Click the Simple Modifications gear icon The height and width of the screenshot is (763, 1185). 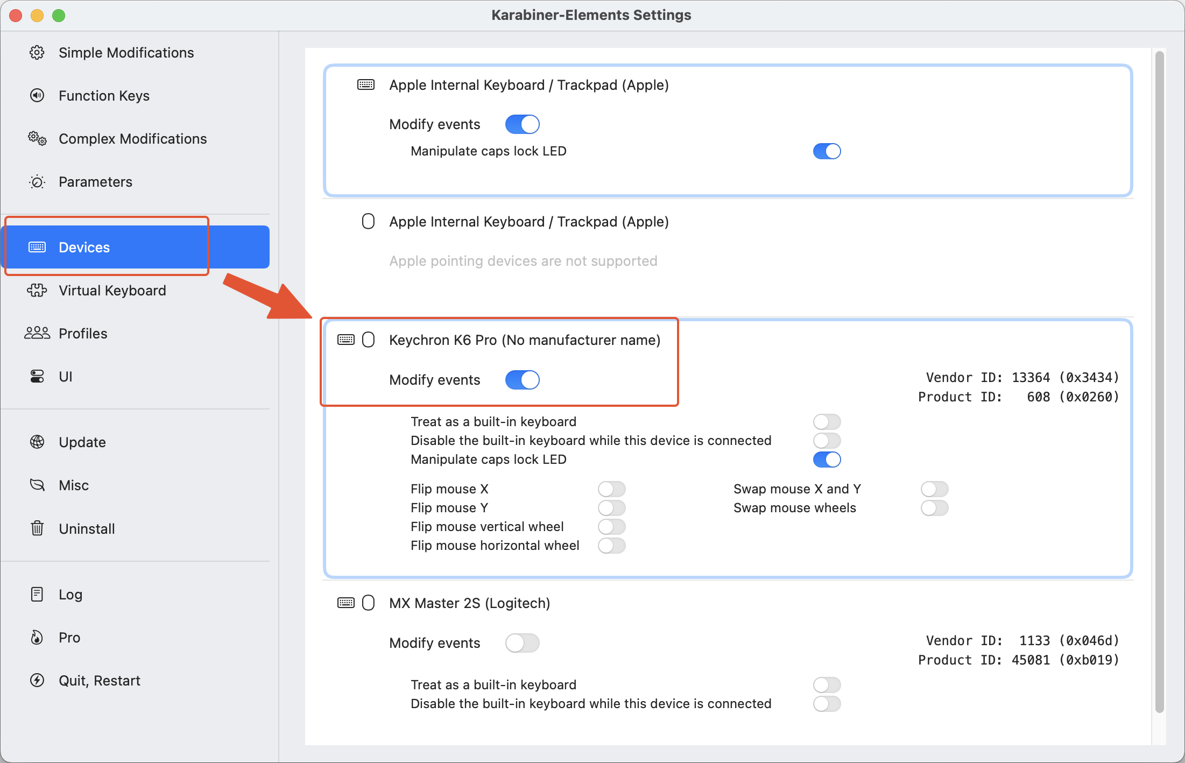37,53
